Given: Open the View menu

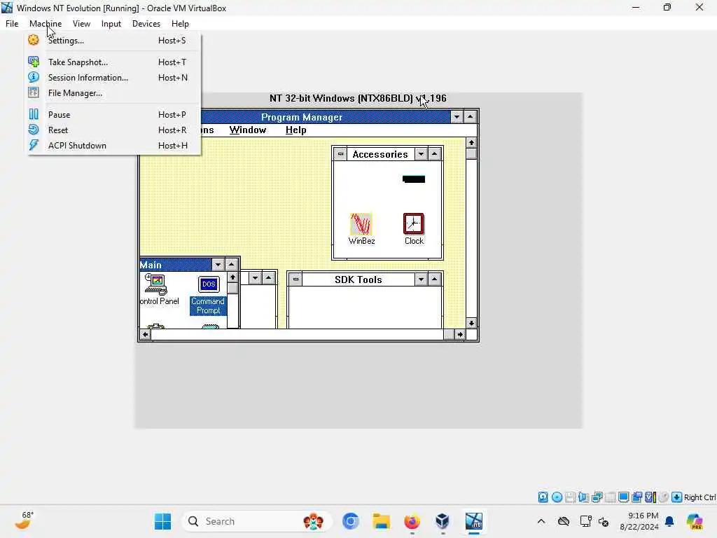Looking at the screenshot, I should click(81, 23).
